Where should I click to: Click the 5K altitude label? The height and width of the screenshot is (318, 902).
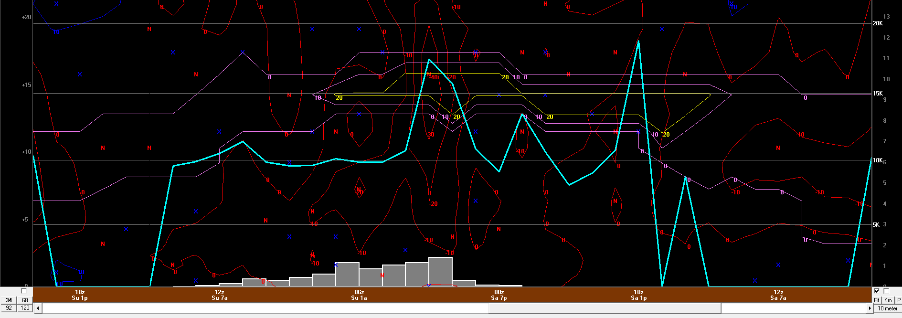pos(876,225)
